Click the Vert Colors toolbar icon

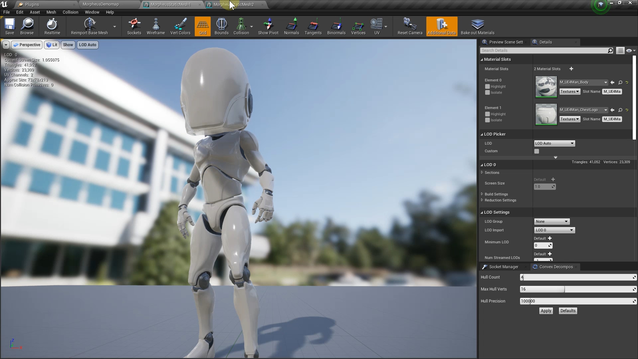[180, 27]
